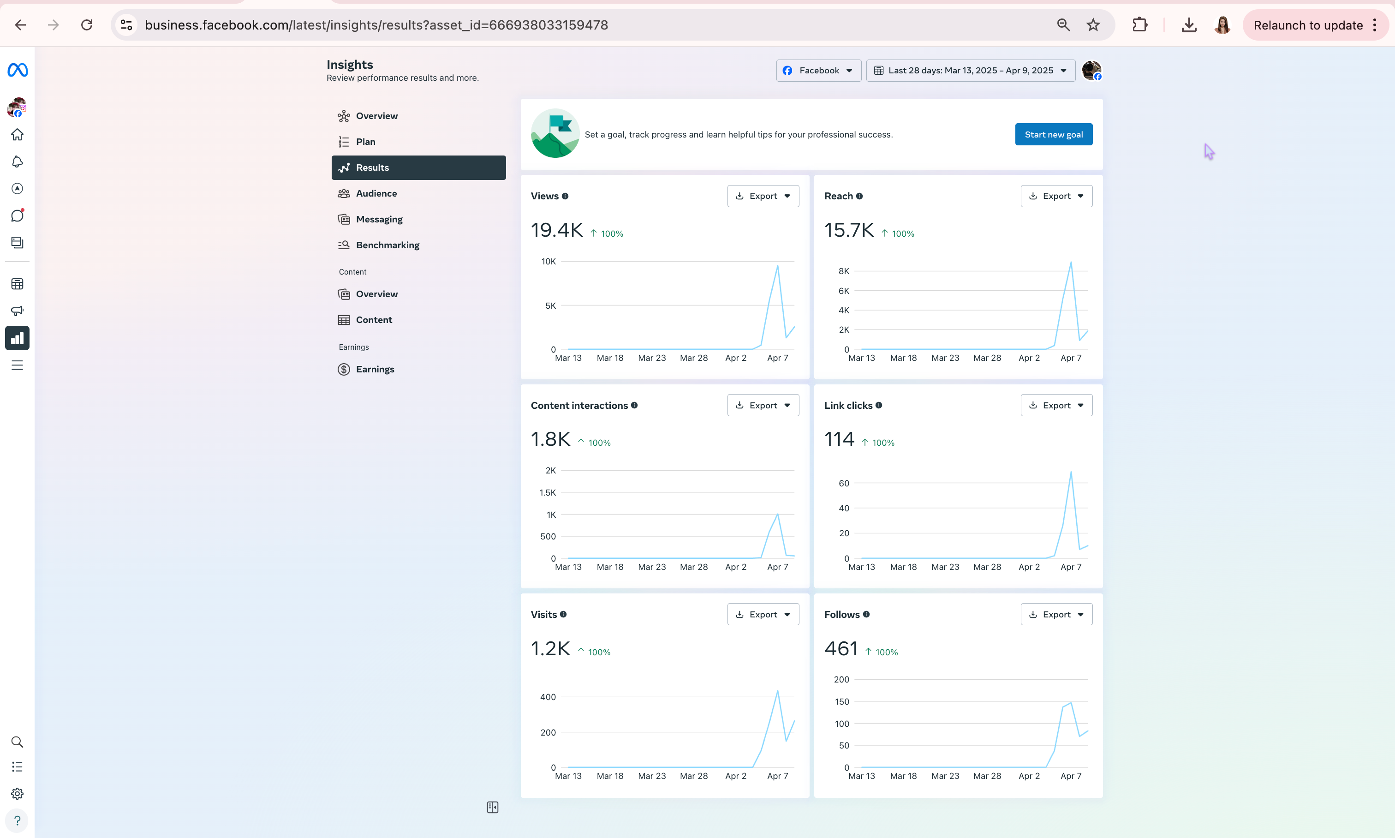This screenshot has height=838, width=1395.
Task: Open the Content interactions Export dropdown
Action: [763, 406]
